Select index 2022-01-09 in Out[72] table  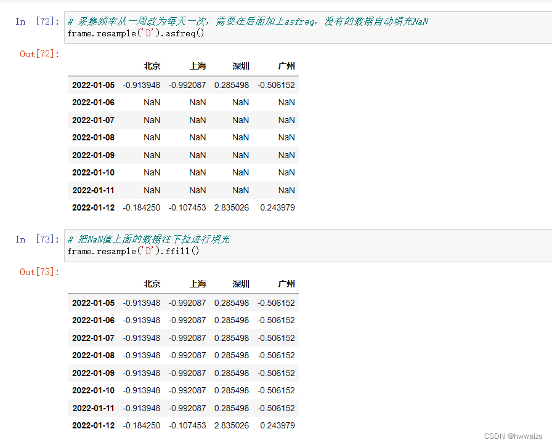tap(93, 156)
